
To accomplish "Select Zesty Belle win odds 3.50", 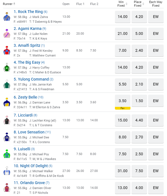I will click(122, 101).
